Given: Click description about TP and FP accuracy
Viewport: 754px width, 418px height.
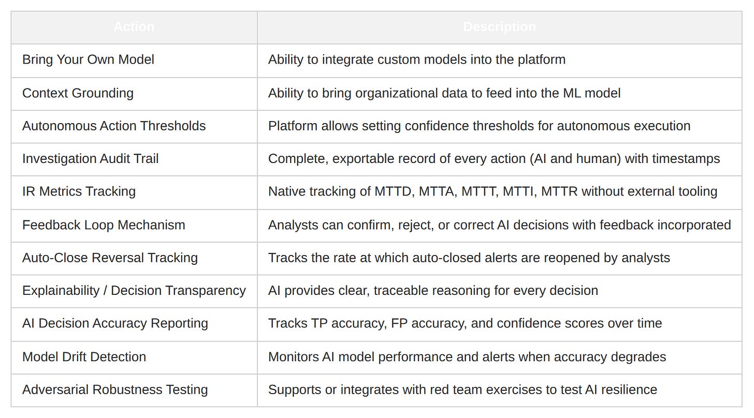Looking at the screenshot, I should point(465,323).
